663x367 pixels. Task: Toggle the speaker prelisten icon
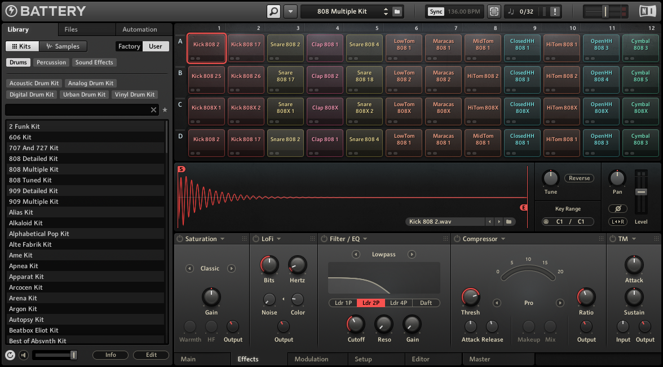24,355
